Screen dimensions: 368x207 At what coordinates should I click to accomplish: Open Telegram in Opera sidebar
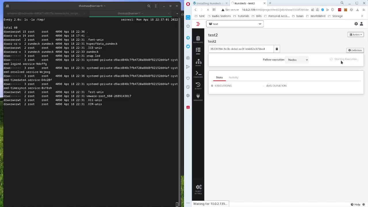pos(188,38)
